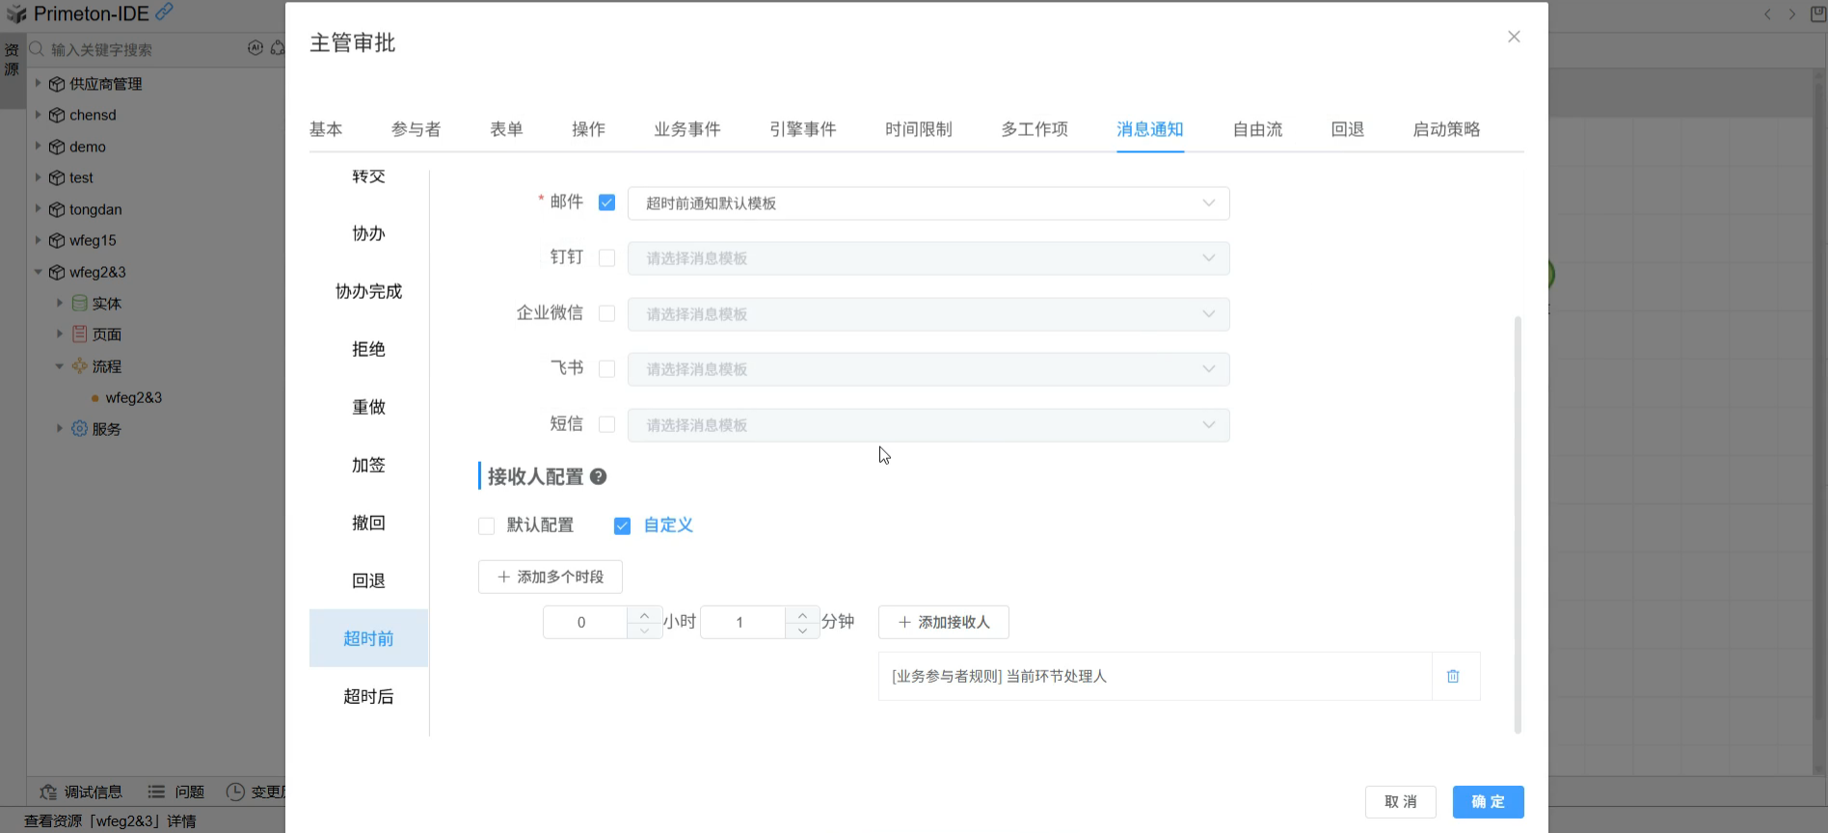This screenshot has height=833, width=1828.
Task: Click the dialog's vertical scrollbar
Action: (x=1518, y=521)
